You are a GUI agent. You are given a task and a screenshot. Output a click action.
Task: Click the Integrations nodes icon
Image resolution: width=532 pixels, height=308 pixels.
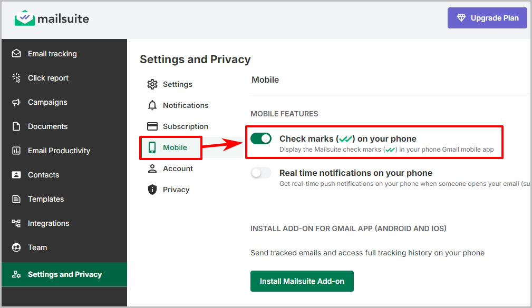[x=16, y=223]
